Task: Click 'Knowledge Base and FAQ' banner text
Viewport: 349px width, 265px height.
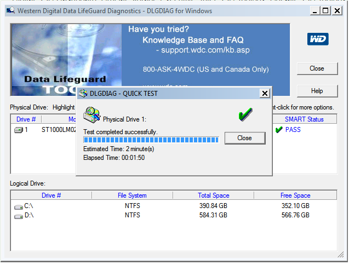Action: (193, 40)
